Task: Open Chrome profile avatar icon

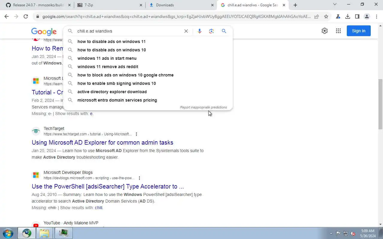Action: click(x=367, y=16)
